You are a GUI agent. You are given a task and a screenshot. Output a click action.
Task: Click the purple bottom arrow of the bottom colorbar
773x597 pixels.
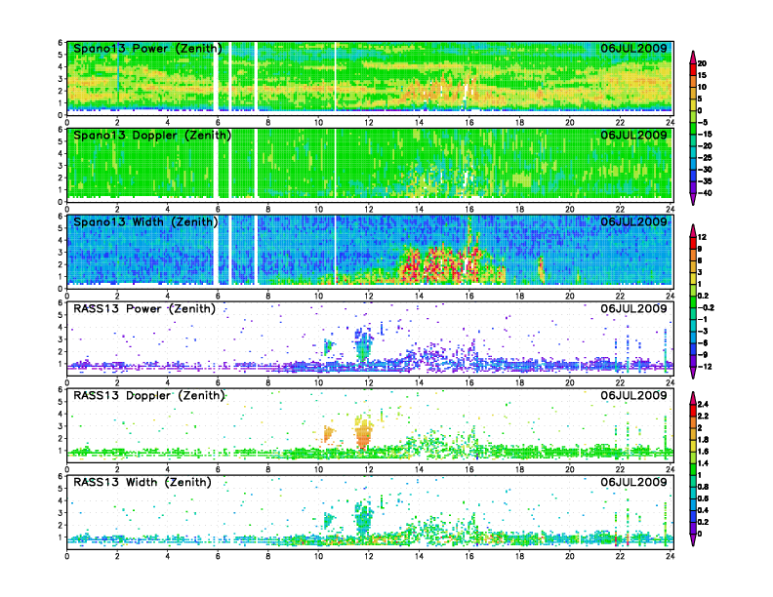(693, 539)
